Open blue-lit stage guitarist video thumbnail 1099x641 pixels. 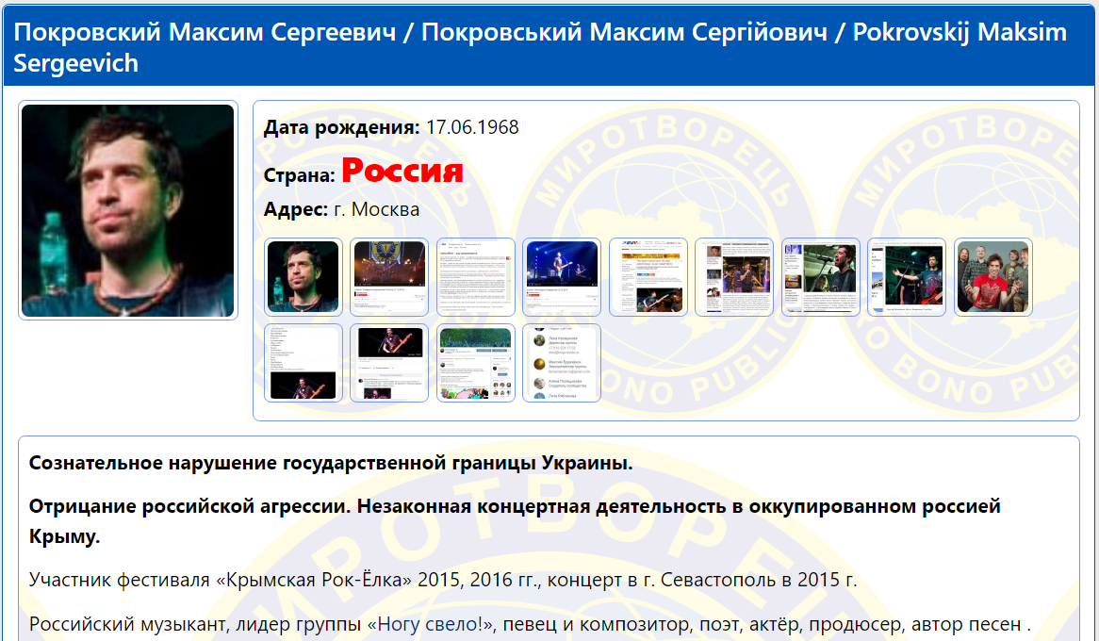562,277
